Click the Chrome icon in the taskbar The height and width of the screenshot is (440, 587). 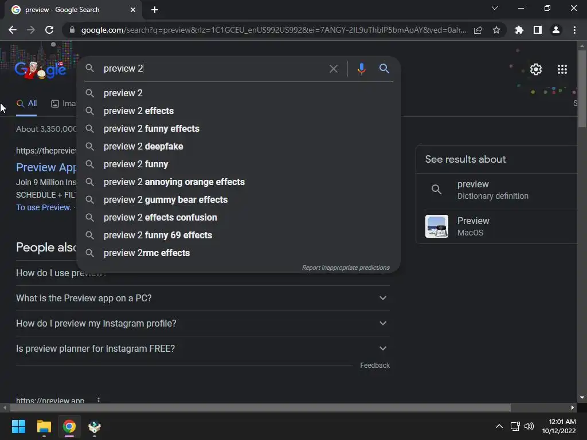tap(69, 426)
